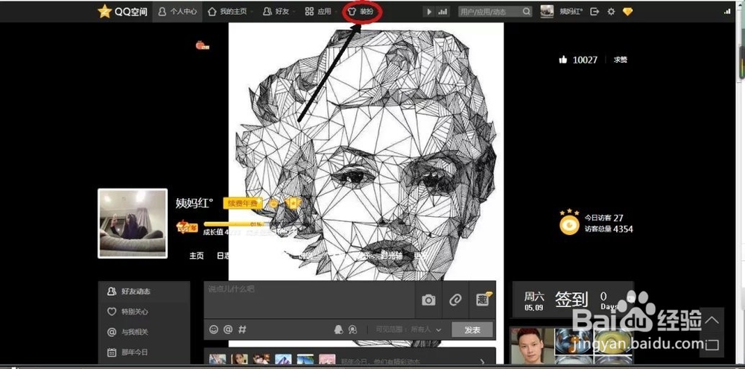Select 特别关心 in the left sidebar
This screenshot has height=369, width=745.
point(144,312)
